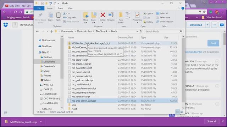Viewport: 227px width, 127px height.
Task: Select mc_pregnancy.ts4script file
Action: pyautogui.click(x=122, y=92)
